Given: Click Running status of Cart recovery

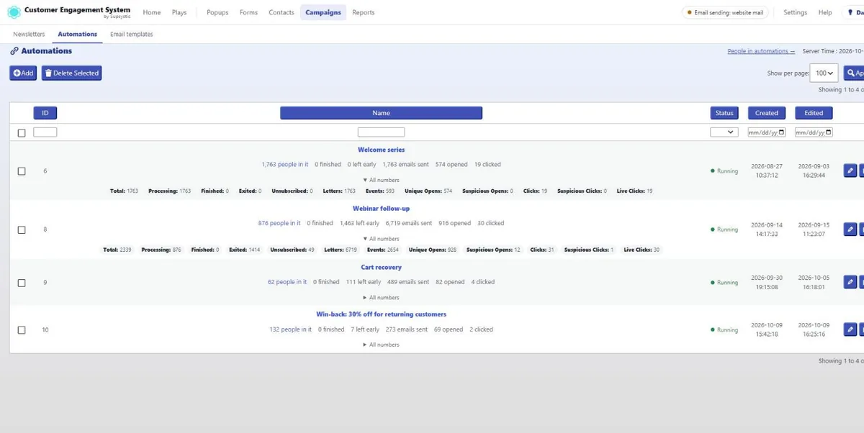Looking at the screenshot, I should tap(724, 283).
